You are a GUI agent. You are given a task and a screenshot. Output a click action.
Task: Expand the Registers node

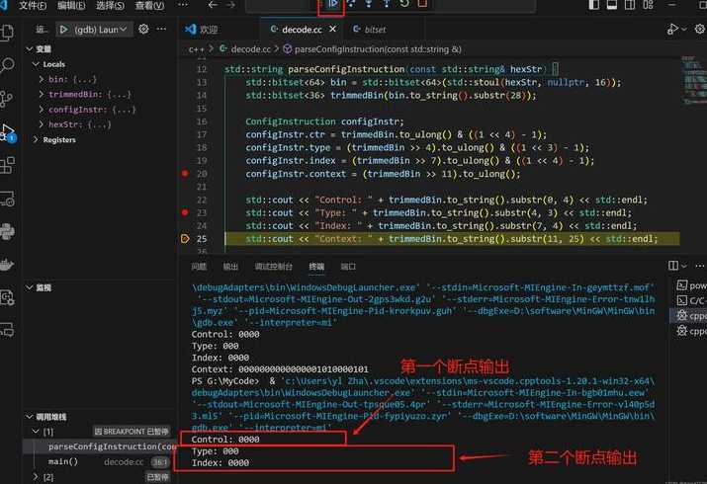tap(36, 140)
